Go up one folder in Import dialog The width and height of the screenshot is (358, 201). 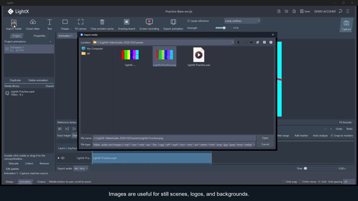click(251, 42)
